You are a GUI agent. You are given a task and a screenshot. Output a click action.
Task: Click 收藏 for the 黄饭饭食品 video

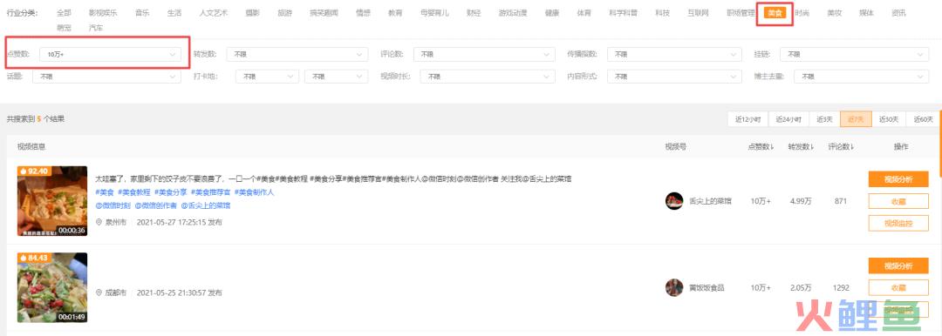(x=898, y=287)
